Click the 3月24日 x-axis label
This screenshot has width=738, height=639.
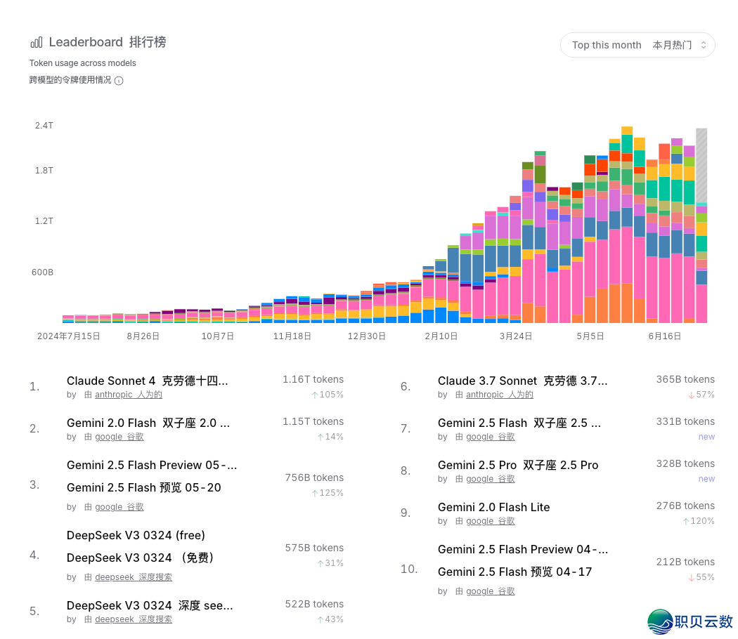tap(516, 336)
